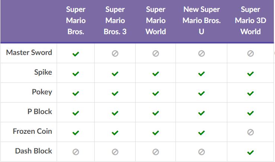Click the Frozen Coin row label
This screenshot has height=162, width=275.
(x=32, y=131)
